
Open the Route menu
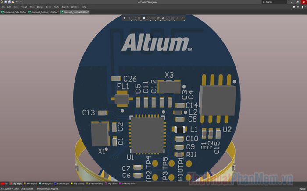click(57, 7)
